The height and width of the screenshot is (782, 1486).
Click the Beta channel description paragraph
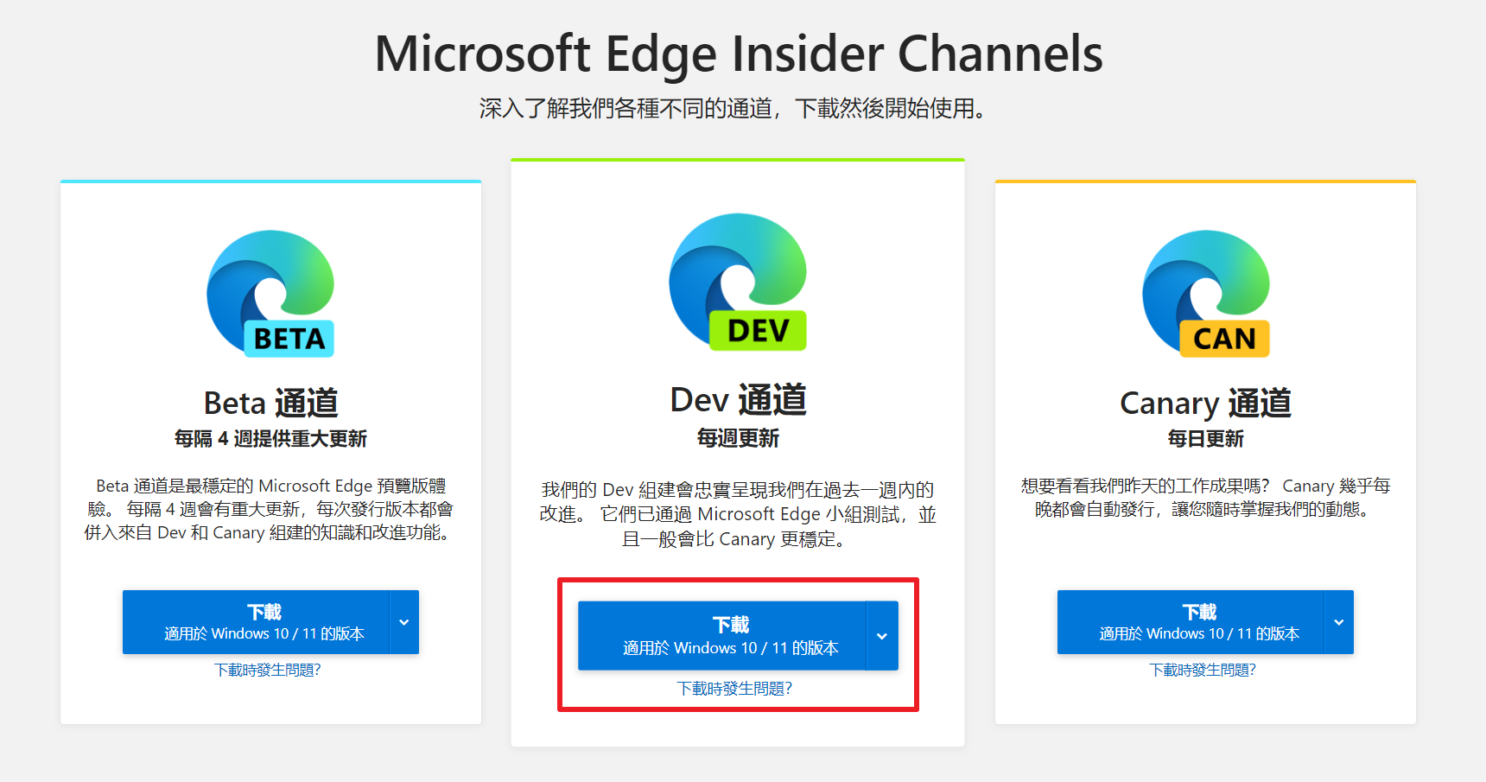270,509
